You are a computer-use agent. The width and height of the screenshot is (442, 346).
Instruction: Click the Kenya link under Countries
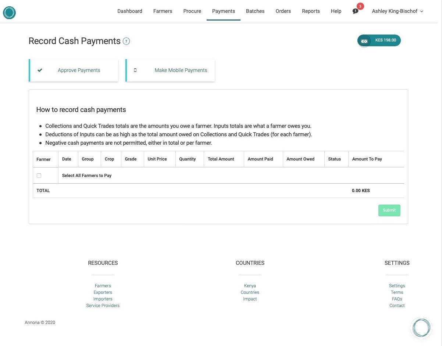250,286
